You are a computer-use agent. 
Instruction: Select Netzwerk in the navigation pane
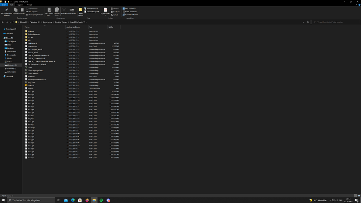tap(10, 76)
